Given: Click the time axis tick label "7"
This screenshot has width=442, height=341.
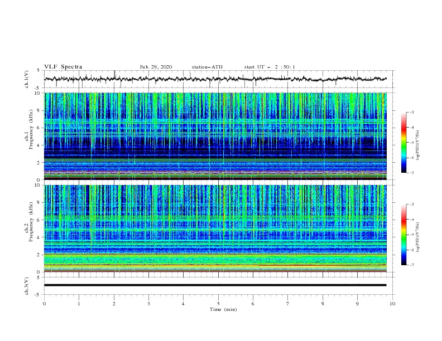Looking at the screenshot, I should 288,304.
